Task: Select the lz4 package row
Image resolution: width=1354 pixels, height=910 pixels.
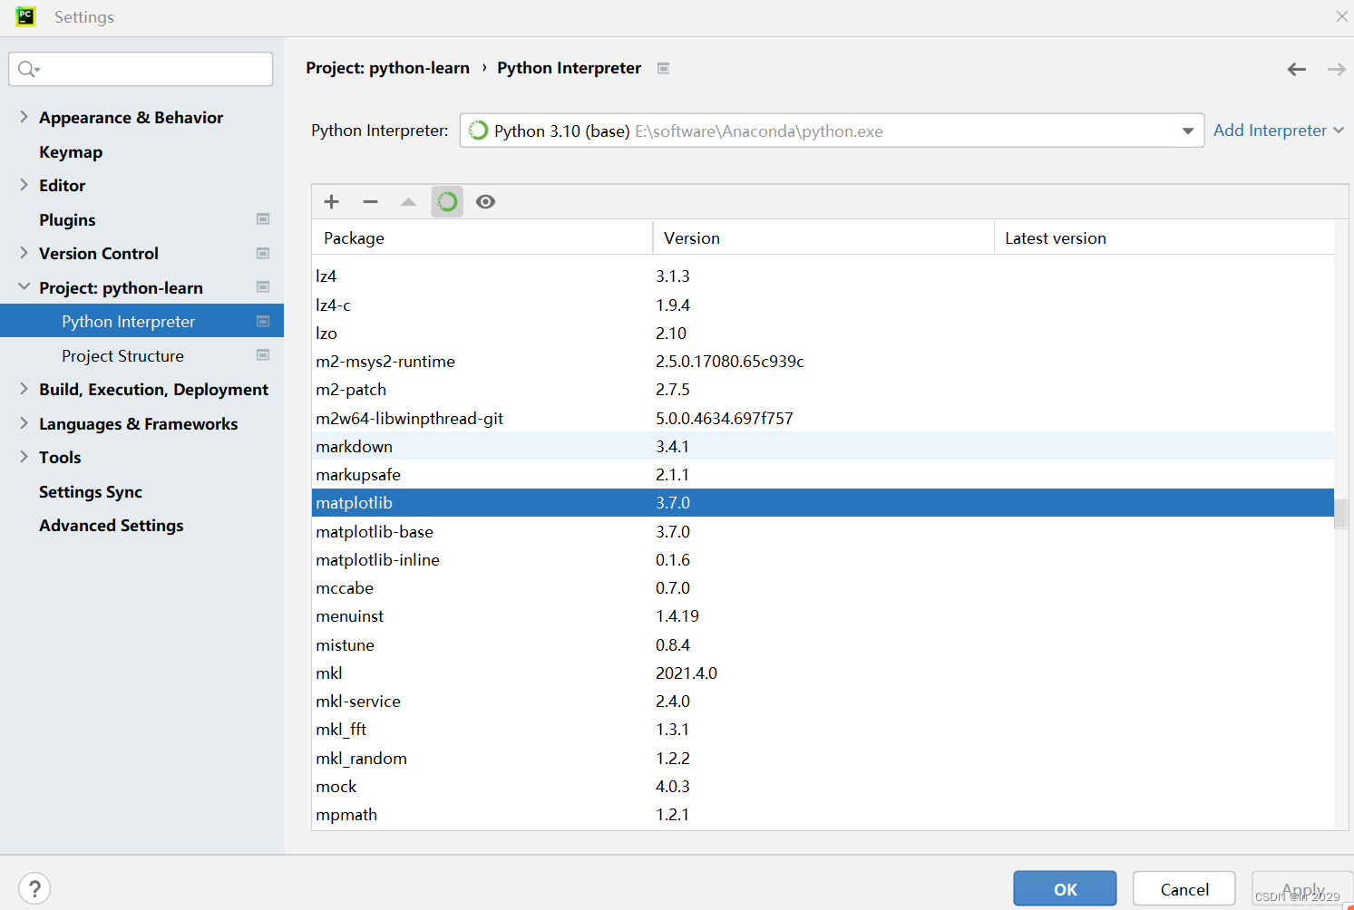Action: coord(823,276)
